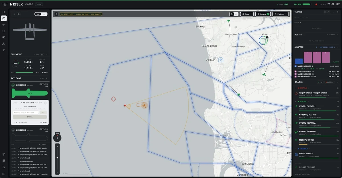Click the Y-shaped icon in lower sidebar

(x=4, y=154)
